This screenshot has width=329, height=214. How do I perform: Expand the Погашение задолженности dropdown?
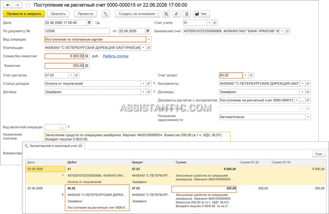pyautogui.click(x=308, y=117)
